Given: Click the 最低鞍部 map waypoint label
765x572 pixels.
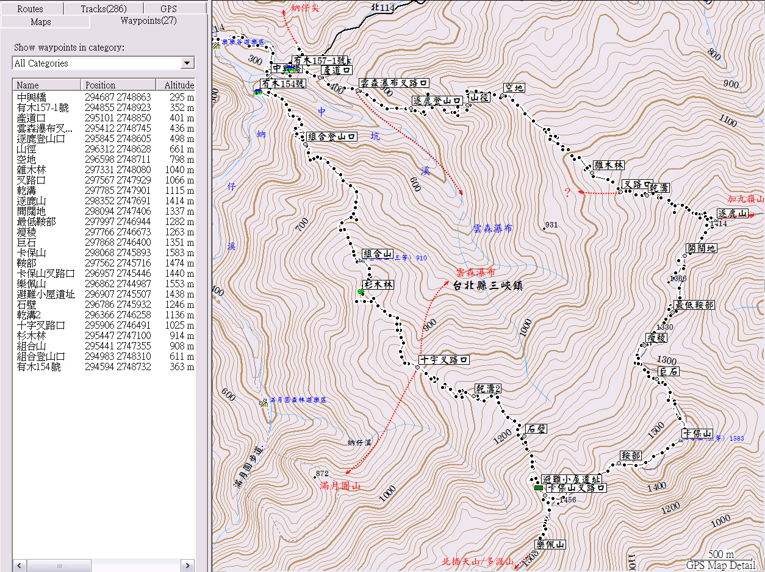Looking at the screenshot, I should (694, 305).
